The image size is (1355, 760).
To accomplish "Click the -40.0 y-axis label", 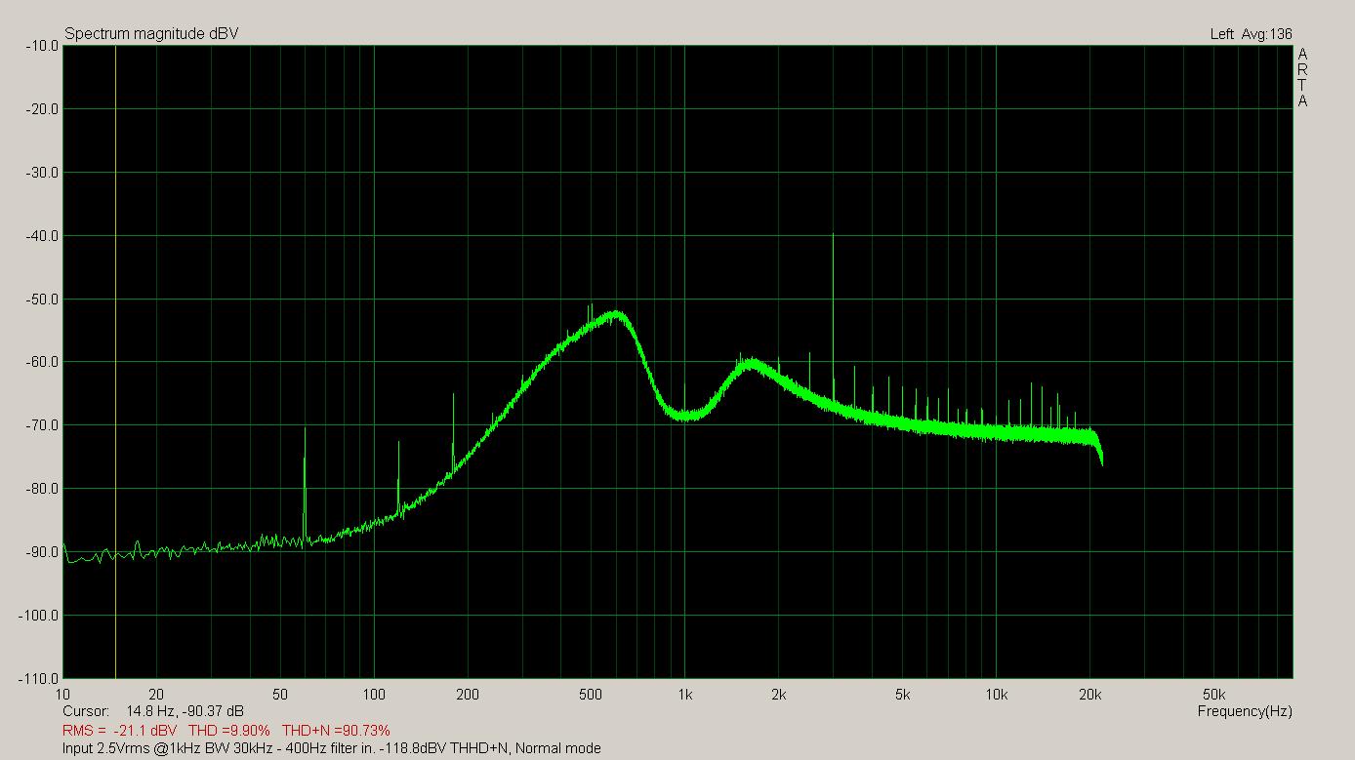I will click(x=40, y=235).
